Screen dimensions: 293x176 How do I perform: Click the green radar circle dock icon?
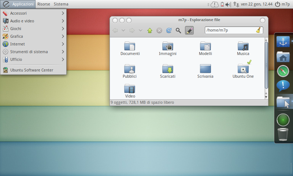point(283,120)
